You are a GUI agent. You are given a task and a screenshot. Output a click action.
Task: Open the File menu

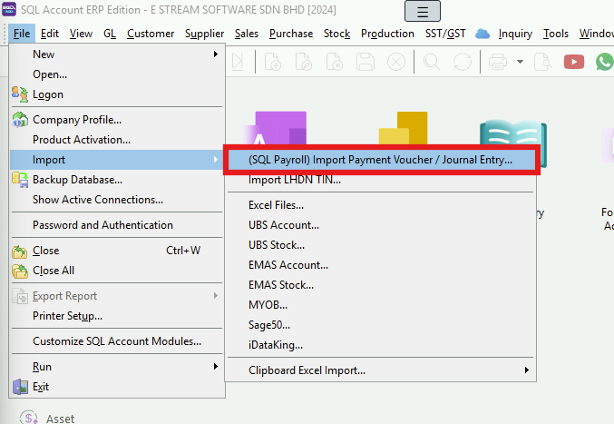click(22, 34)
